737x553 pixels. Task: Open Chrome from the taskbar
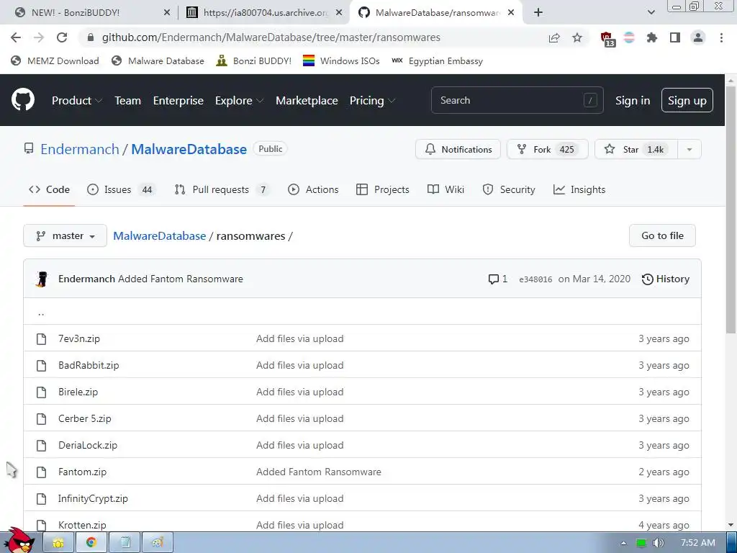(91, 543)
